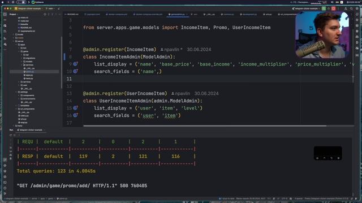Click Python interpreter entry in status bar
The image size is (362, 203).
click(x=326, y=198)
